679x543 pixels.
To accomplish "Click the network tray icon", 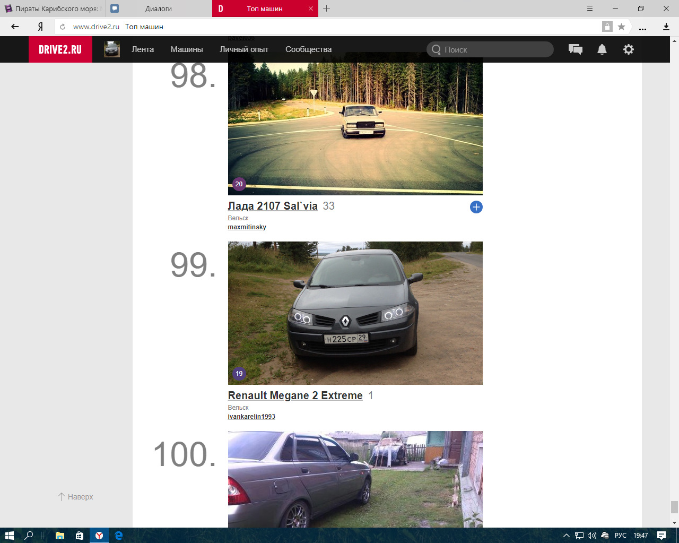I will pyautogui.click(x=579, y=536).
